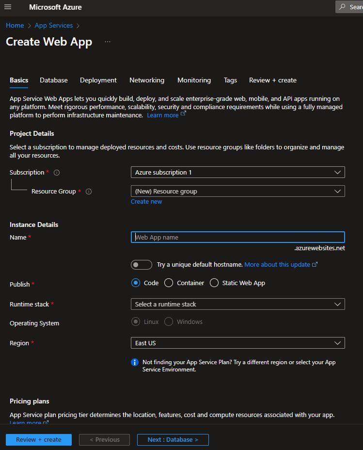Open the Runtime stack dropdown

(237, 304)
